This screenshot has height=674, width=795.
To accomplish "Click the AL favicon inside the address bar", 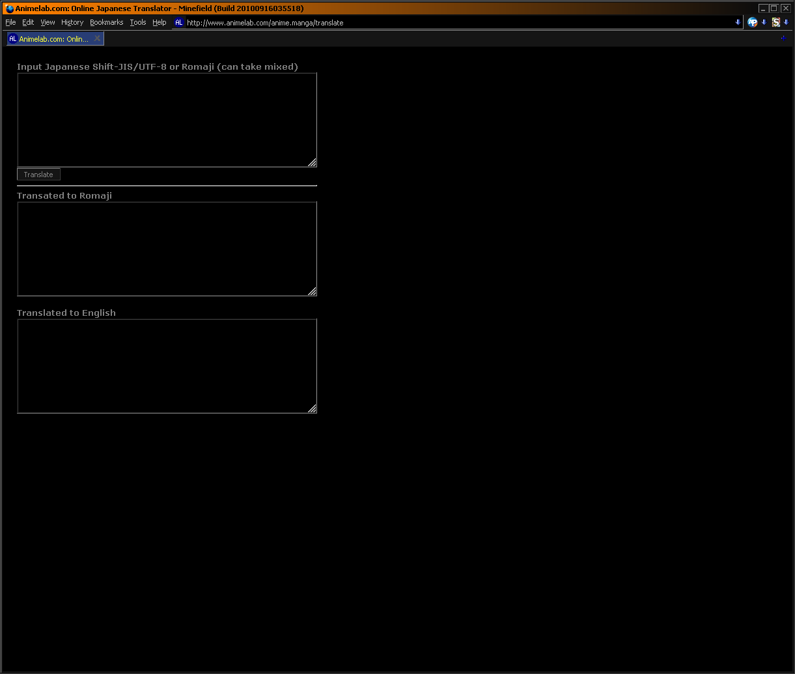I will [179, 22].
